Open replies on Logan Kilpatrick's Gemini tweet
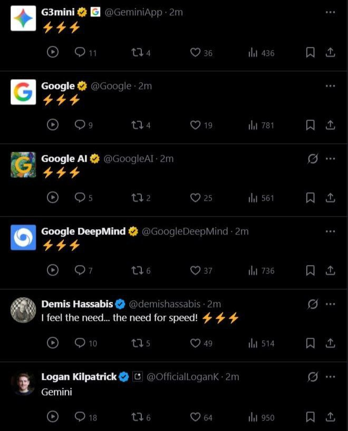The height and width of the screenshot is (431, 348). click(x=80, y=417)
